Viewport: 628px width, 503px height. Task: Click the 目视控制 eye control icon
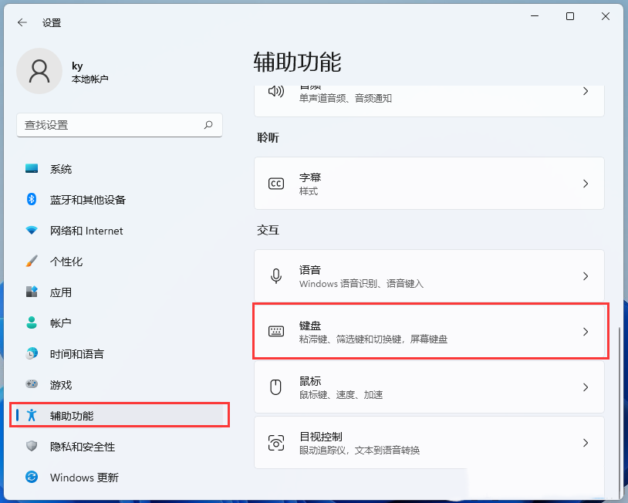click(275, 442)
